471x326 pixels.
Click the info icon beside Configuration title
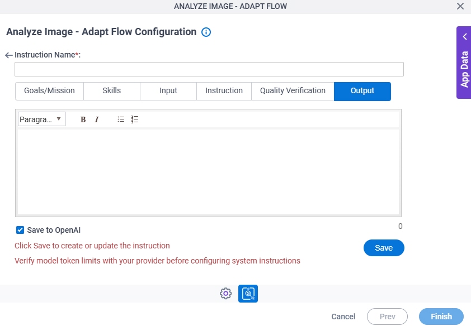[x=206, y=32]
